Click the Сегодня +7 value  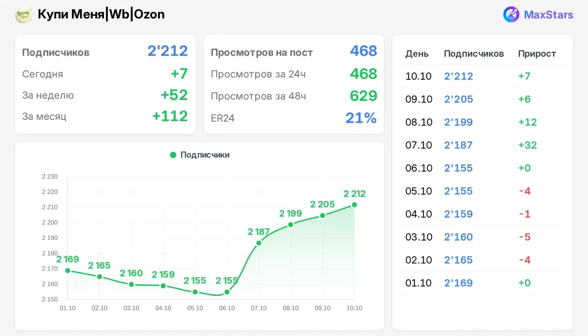[x=179, y=74]
